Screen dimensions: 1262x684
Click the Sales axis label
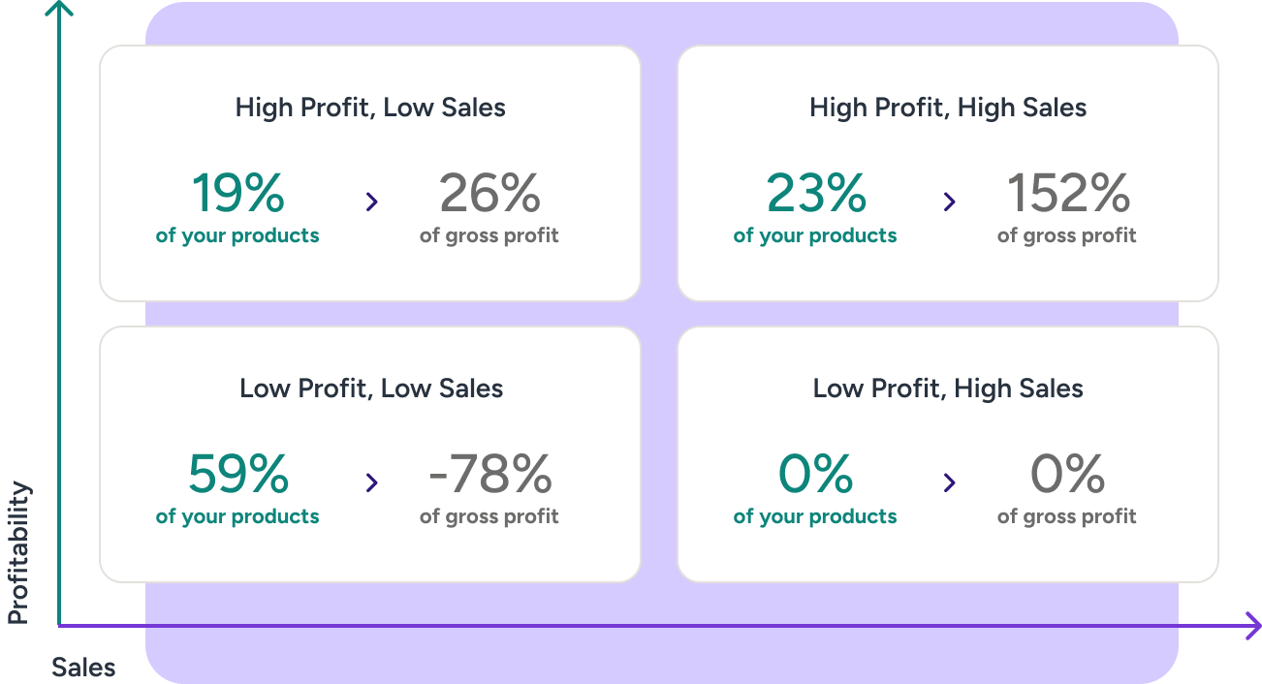[83, 668]
